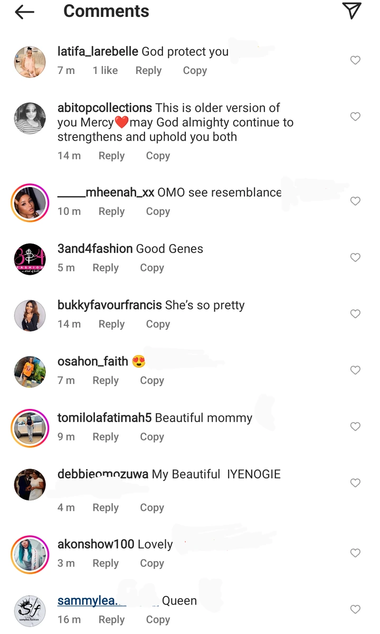
Task: Like abitopcollections' comment with the heart
Action: [356, 116]
